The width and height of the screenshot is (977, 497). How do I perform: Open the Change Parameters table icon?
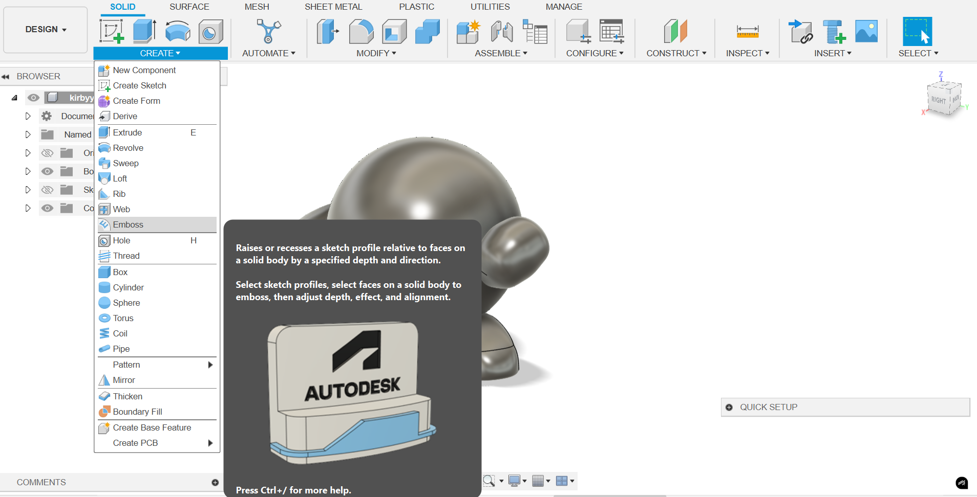click(535, 31)
